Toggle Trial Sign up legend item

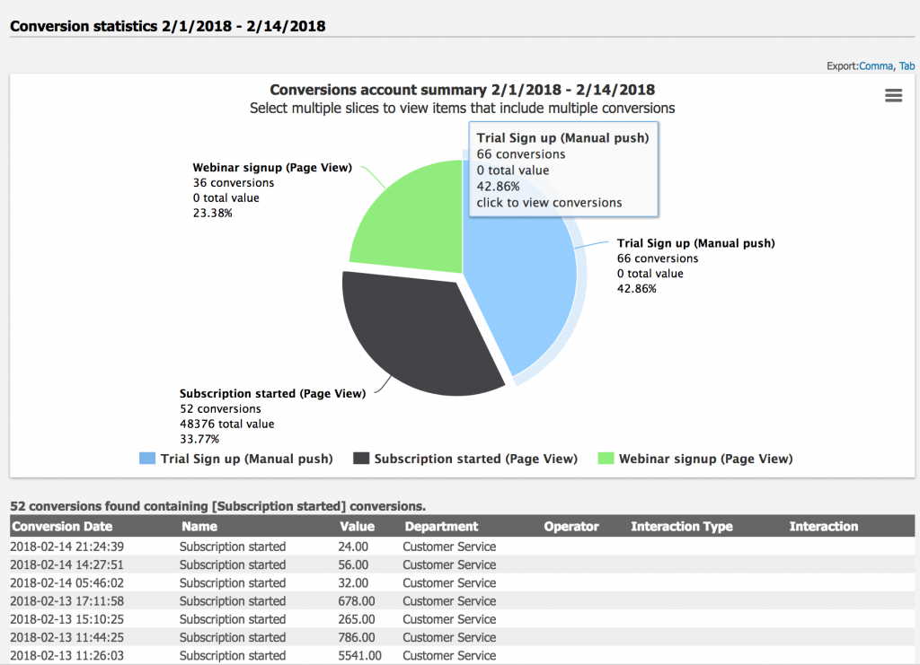pyautogui.click(x=246, y=459)
